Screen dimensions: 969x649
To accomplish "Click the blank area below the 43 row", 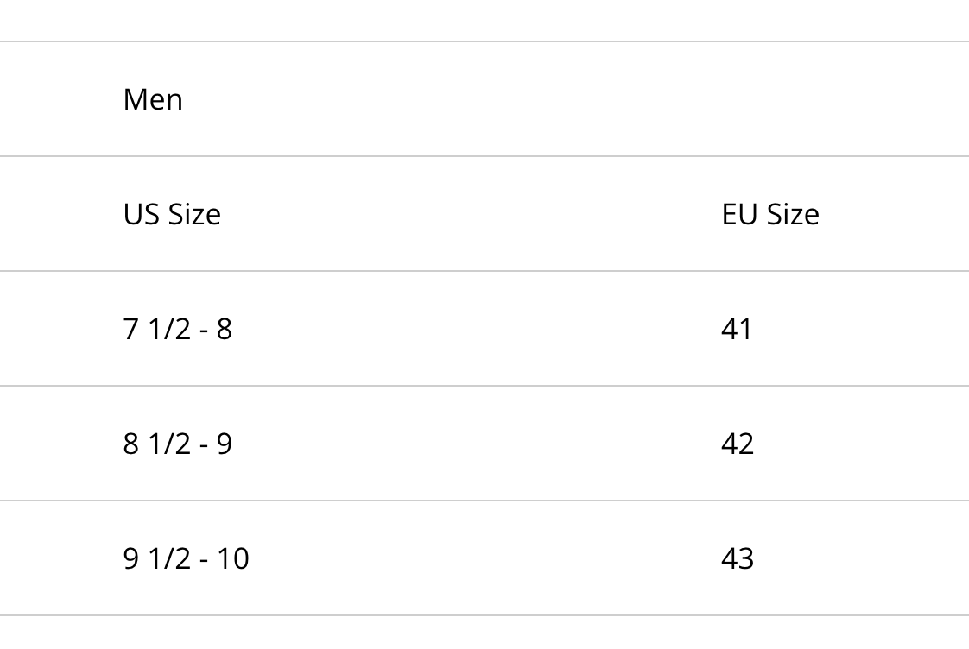I will tap(484, 633).
